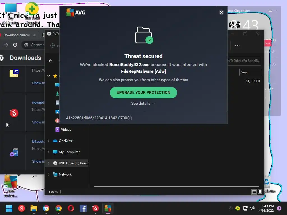
Task: Select OneDrive in Explorer sidebar
Action: pyautogui.click(x=63, y=141)
